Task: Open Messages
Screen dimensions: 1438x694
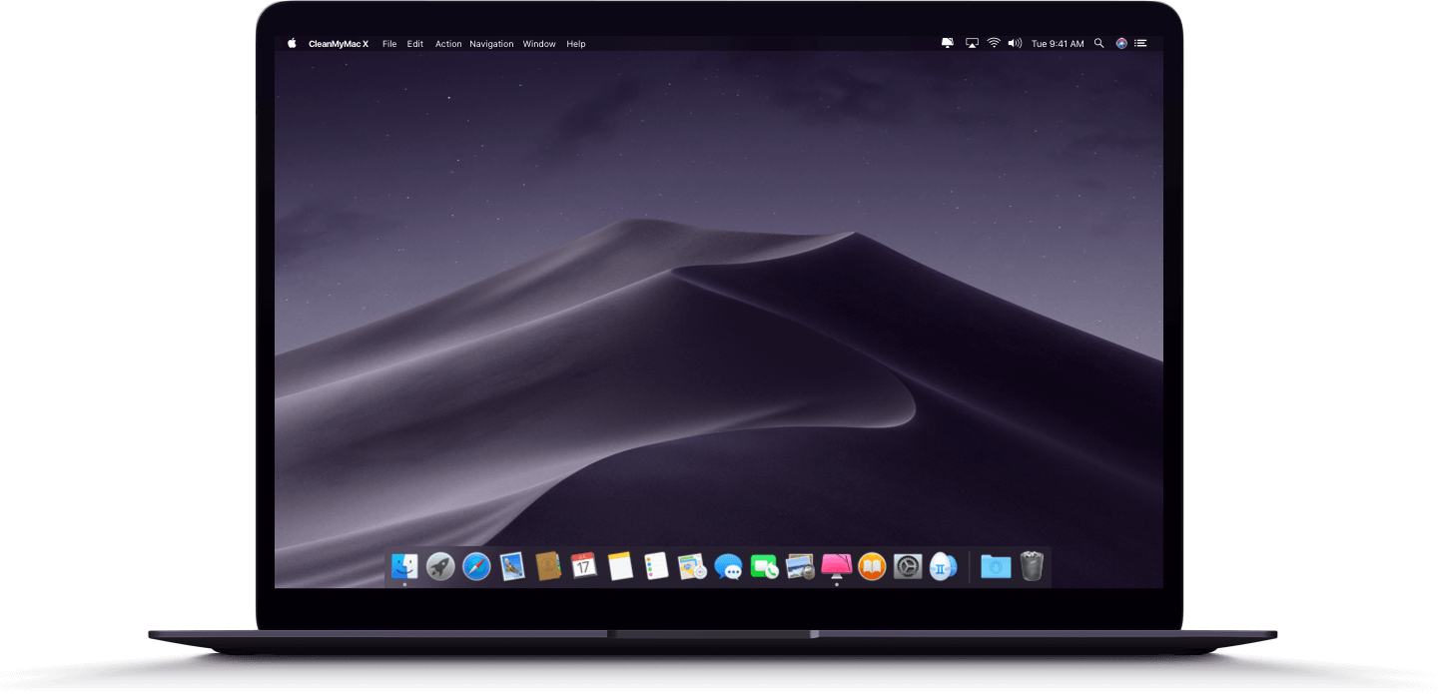Action: 729,566
